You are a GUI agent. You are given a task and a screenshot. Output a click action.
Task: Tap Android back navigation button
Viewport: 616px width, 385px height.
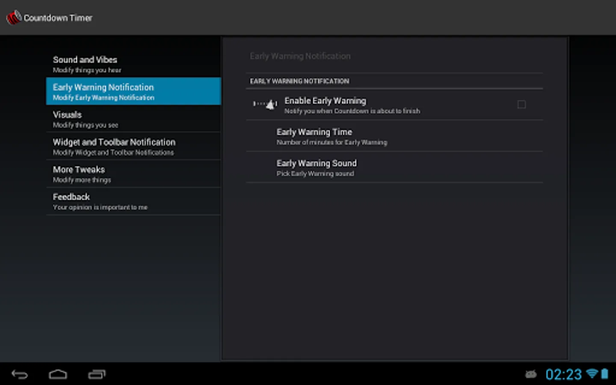pyautogui.click(x=20, y=374)
